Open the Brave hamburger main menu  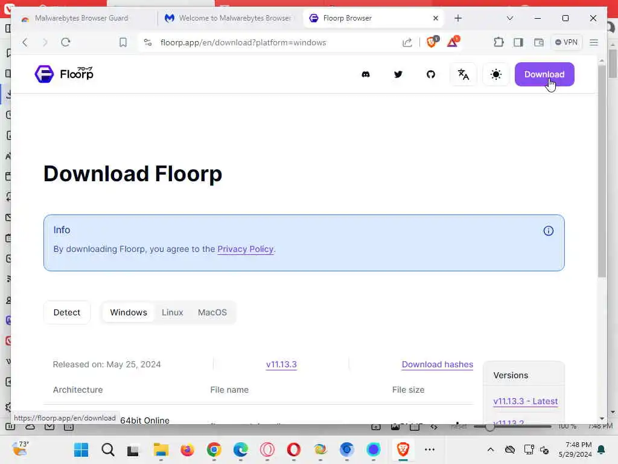pyautogui.click(x=594, y=42)
